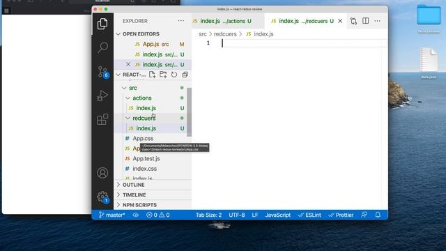The image size is (446, 251).
Task: Refresh the explorer file tree
Action: click(174, 75)
